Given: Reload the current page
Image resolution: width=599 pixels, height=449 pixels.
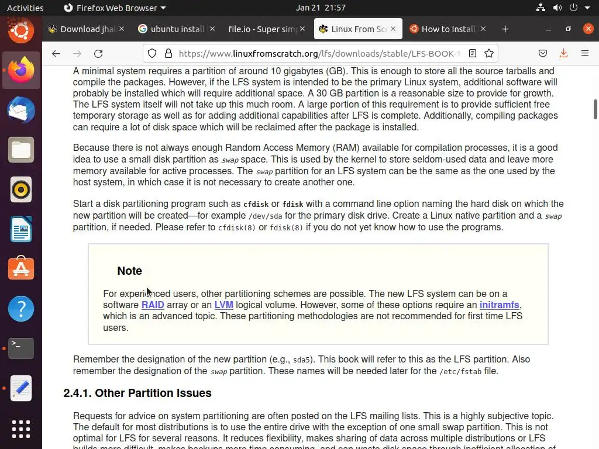Looking at the screenshot, I should click(x=98, y=53).
